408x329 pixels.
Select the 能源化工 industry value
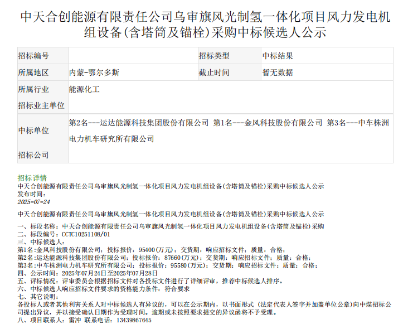click(x=84, y=89)
